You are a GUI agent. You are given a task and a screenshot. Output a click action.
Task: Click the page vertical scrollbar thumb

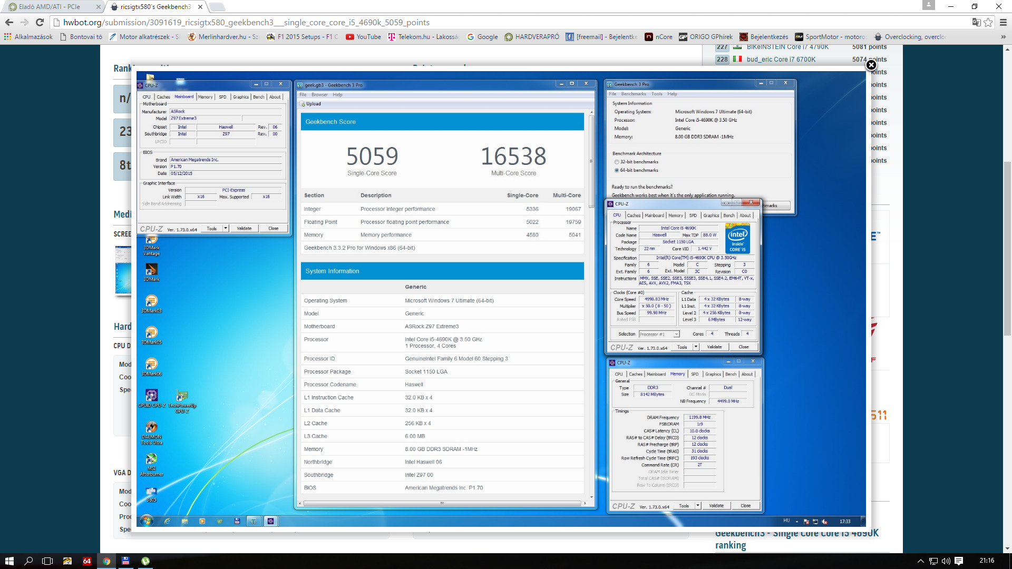click(1007, 248)
